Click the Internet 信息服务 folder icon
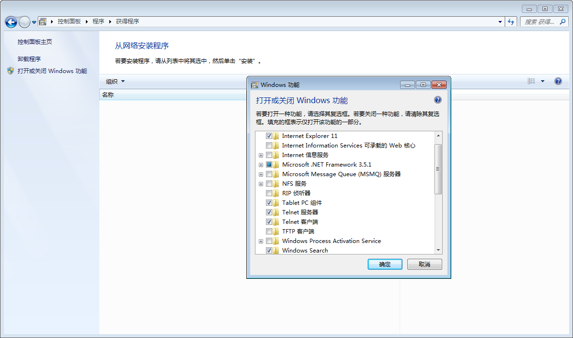This screenshot has height=338, width=573. tap(276, 155)
